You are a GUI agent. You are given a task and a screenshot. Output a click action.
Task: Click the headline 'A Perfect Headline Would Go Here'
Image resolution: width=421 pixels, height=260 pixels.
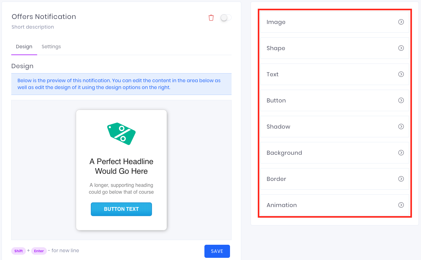[121, 166]
